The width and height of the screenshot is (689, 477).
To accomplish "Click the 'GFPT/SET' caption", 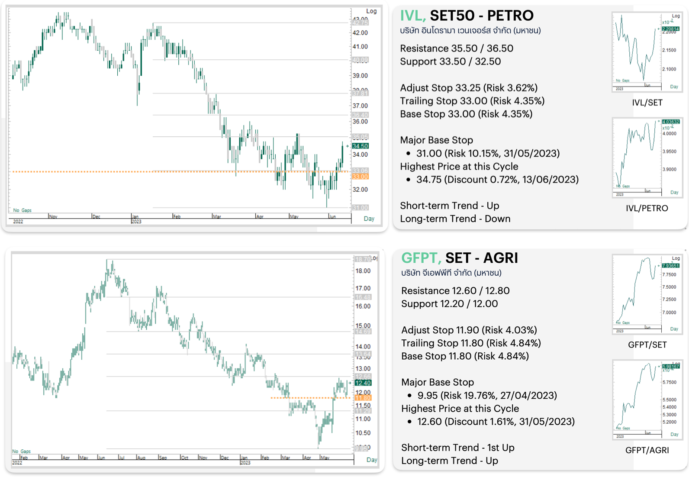I will tap(647, 345).
